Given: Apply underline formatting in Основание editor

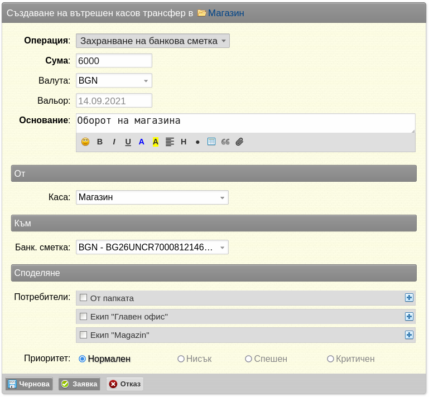Looking at the screenshot, I should coord(128,142).
